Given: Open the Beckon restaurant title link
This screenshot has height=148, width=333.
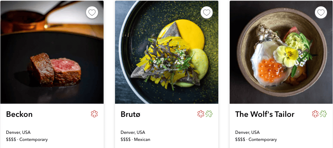Looking at the screenshot, I should (19, 114).
